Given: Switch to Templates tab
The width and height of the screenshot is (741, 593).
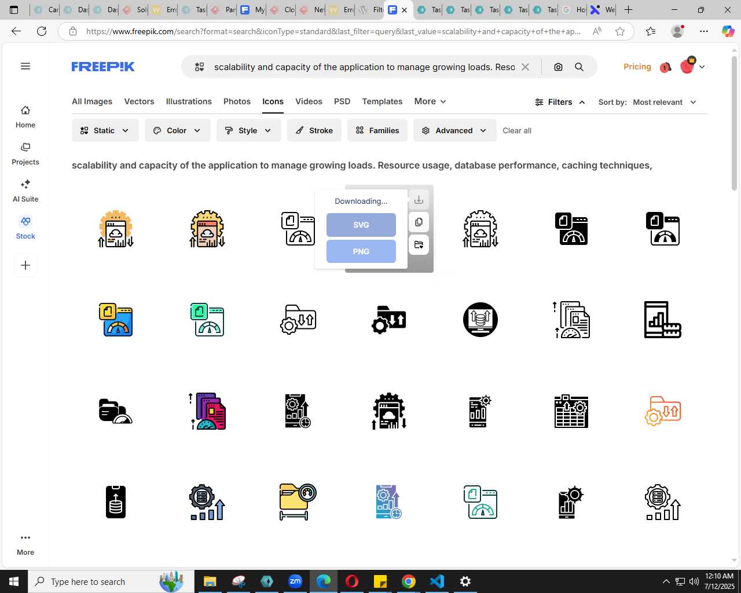Looking at the screenshot, I should (x=382, y=101).
